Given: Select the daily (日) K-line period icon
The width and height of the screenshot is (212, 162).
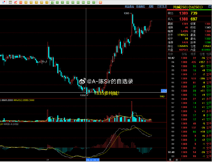Looking at the screenshot, I should coord(26,2).
